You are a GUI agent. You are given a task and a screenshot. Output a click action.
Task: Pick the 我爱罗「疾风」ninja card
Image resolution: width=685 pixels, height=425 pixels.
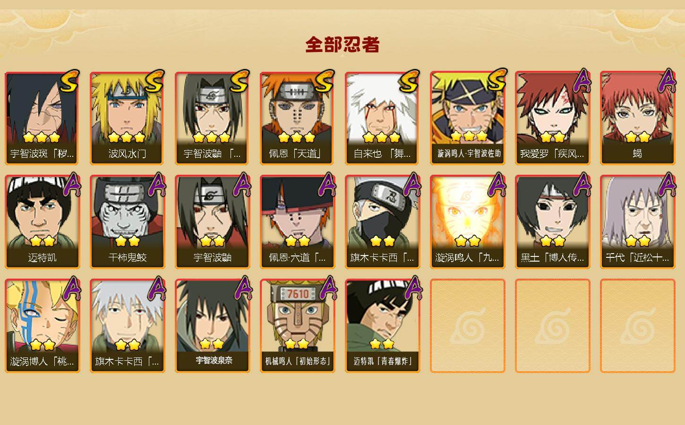(553, 118)
